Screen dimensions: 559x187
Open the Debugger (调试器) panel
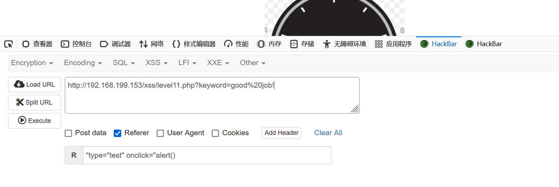point(116,44)
